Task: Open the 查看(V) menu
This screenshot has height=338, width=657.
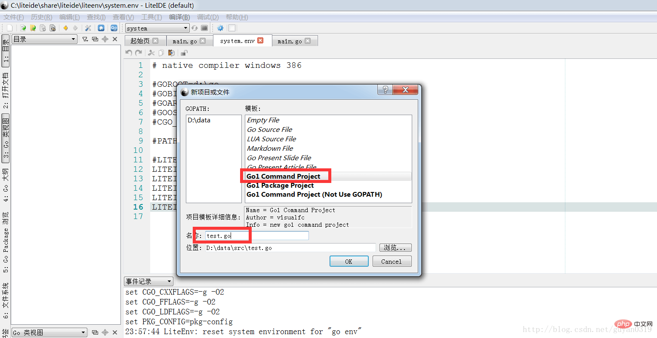Action: coord(123,17)
